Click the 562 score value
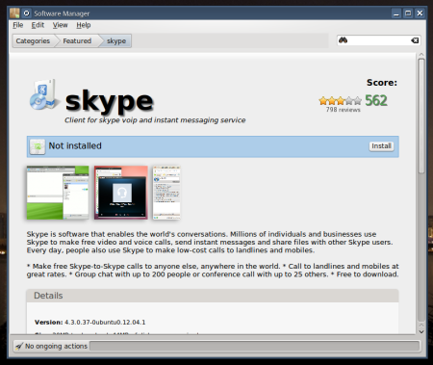Screen dimensions: 433x365 point(376,100)
